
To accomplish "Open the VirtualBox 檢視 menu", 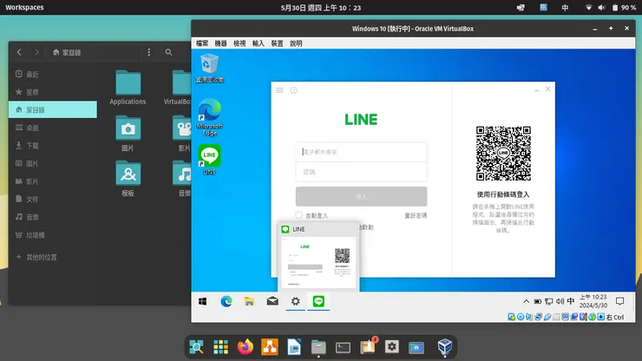I will click(239, 43).
